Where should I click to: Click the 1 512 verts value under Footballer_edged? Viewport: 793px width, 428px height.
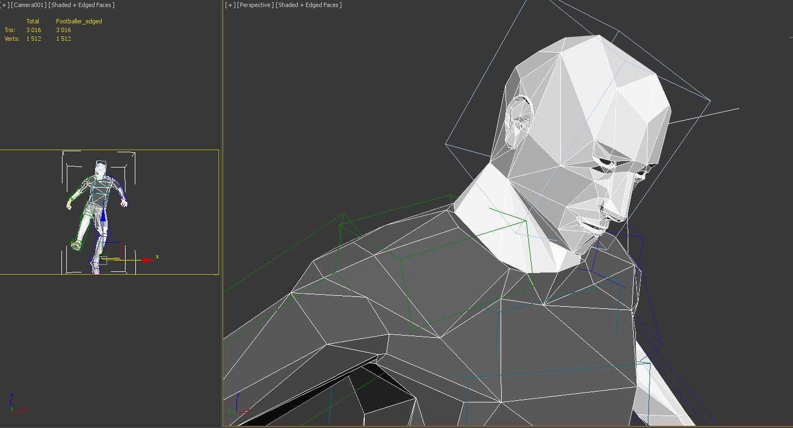64,39
